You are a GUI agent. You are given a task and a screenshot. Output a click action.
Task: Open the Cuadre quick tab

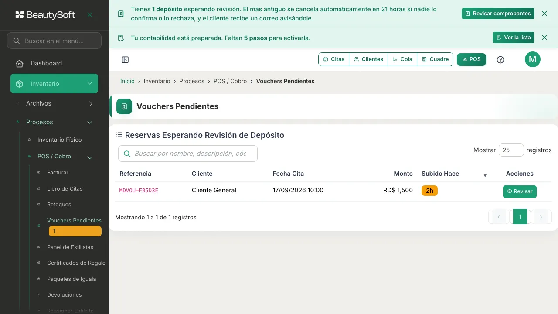tap(435, 59)
